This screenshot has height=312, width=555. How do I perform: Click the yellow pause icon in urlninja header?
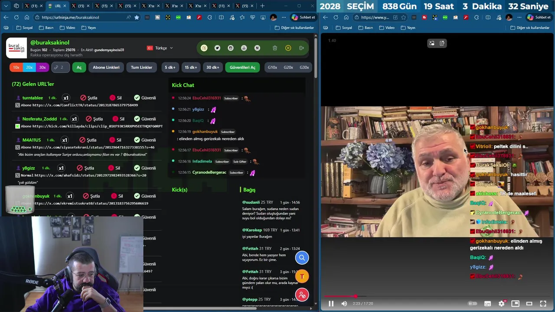pyautogui.click(x=288, y=48)
